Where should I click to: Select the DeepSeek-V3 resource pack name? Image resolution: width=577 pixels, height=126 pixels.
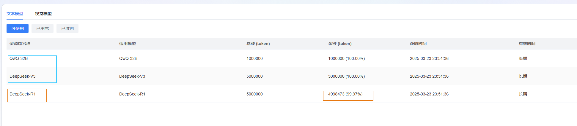tap(23, 76)
